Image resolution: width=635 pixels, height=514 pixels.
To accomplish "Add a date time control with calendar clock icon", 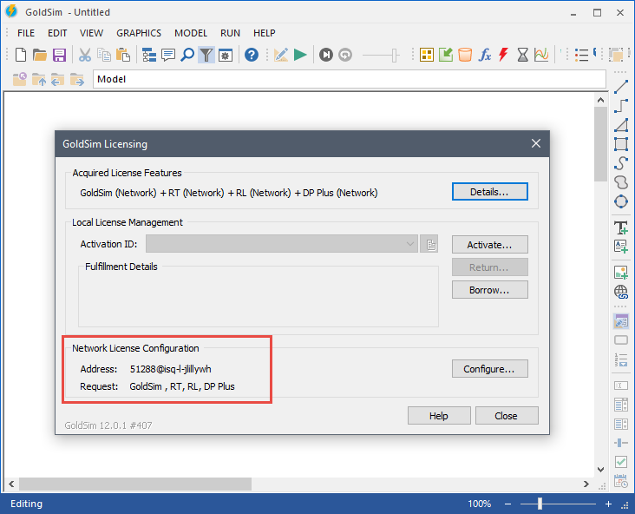I will click(x=621, y=481).
